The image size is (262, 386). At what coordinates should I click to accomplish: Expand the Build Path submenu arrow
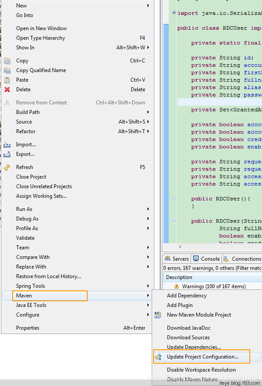[x=148, y=112]
